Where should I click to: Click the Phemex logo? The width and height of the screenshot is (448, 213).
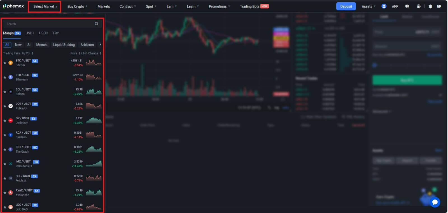point(13,6)
